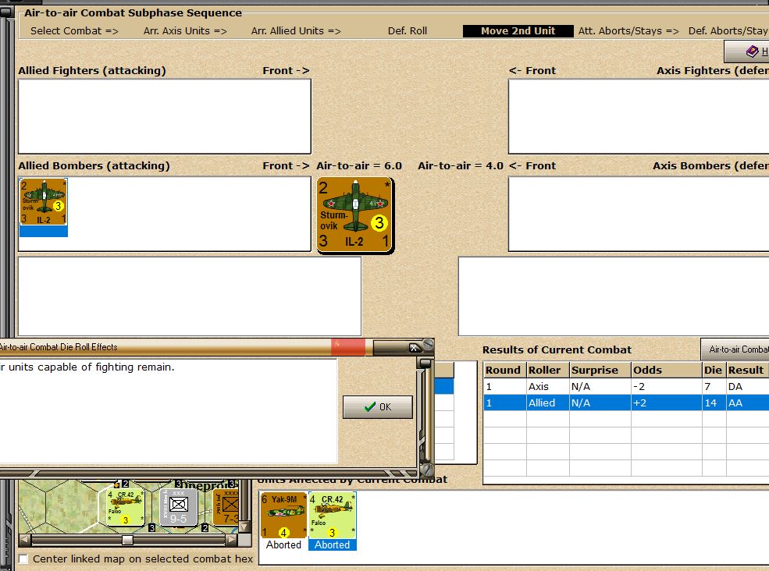Click the Odds column header

coord(666,370)
